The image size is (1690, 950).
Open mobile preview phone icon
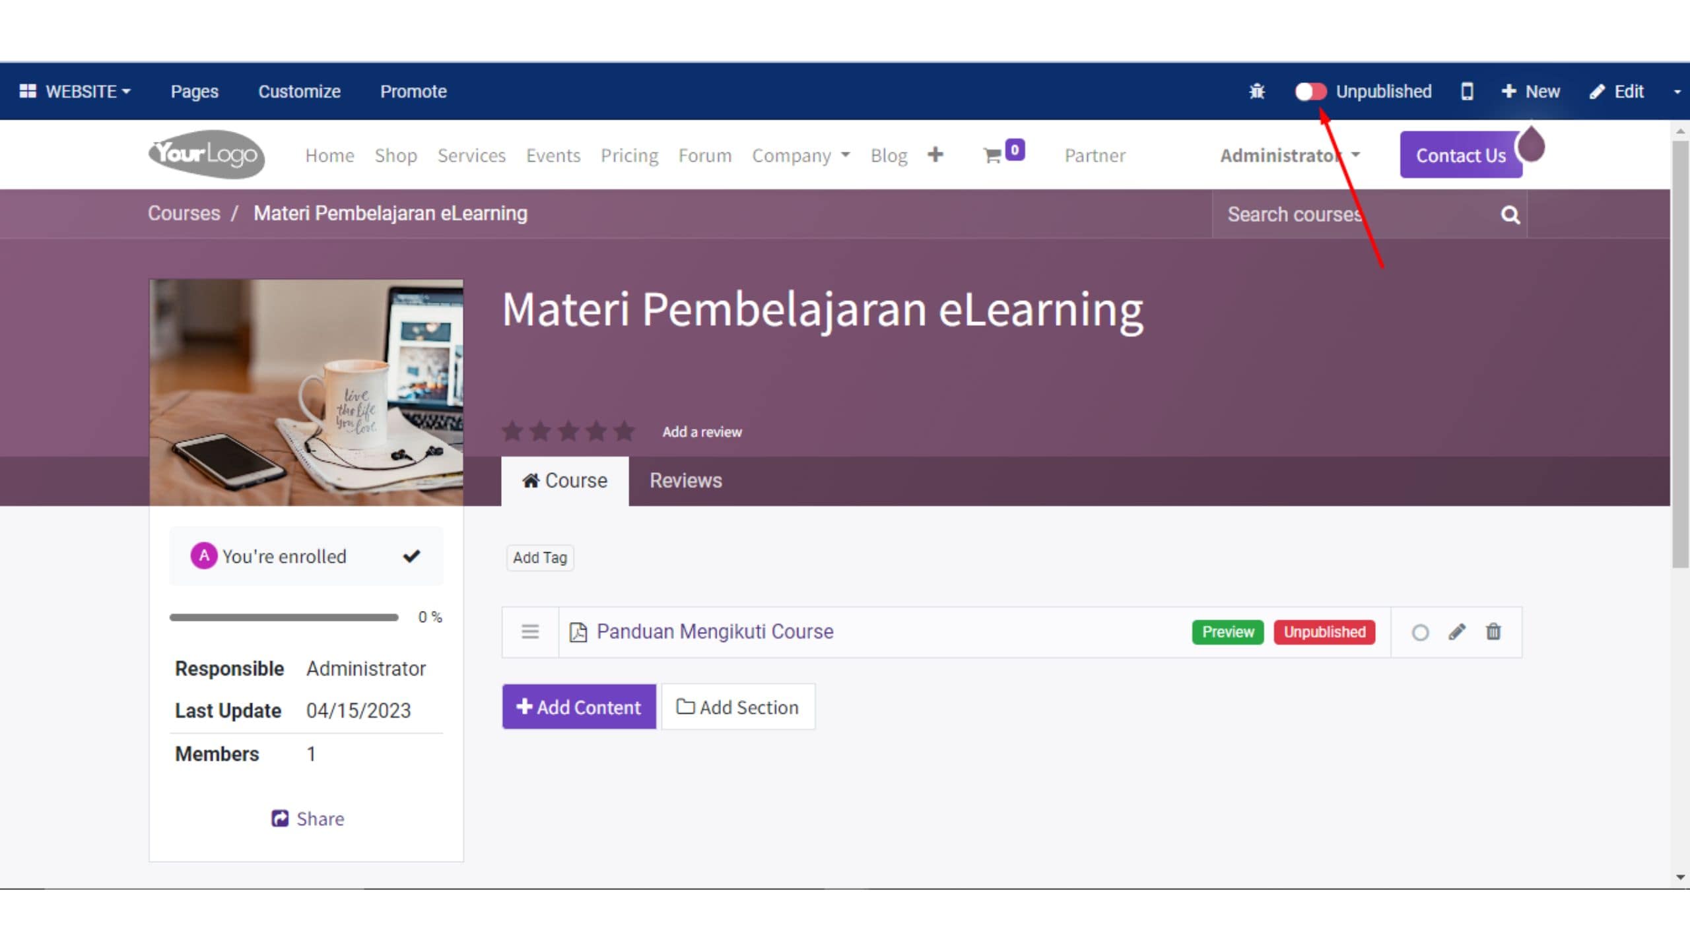(1467, 91)
